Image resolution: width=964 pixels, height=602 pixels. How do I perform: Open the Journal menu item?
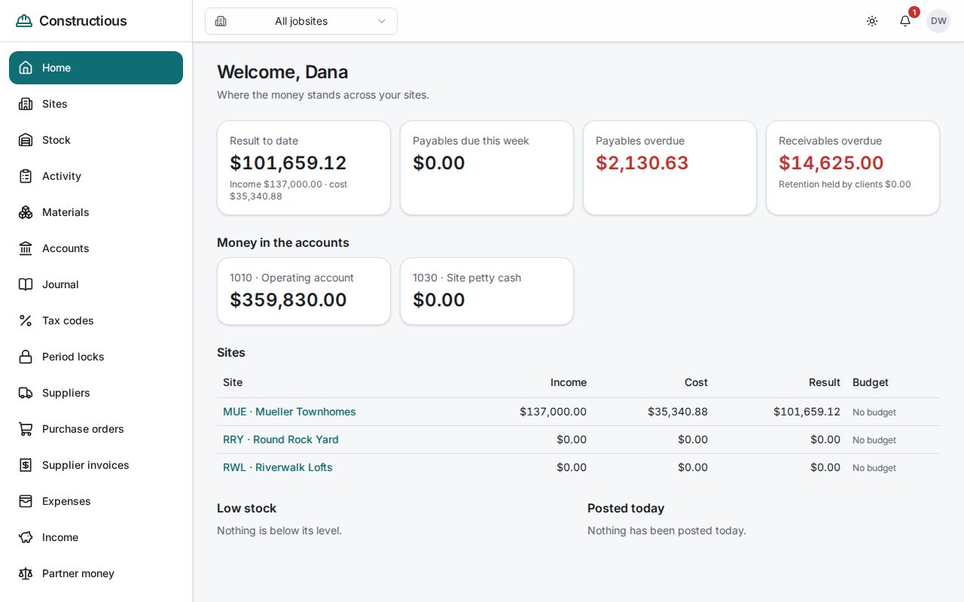[x=96, y=284]
